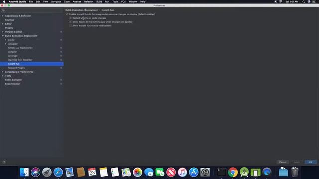The width and height of the screenshot is (319, 179).
Task: Collapse Build, Execution, Deployment section
Action: click(x=3, y=36)
